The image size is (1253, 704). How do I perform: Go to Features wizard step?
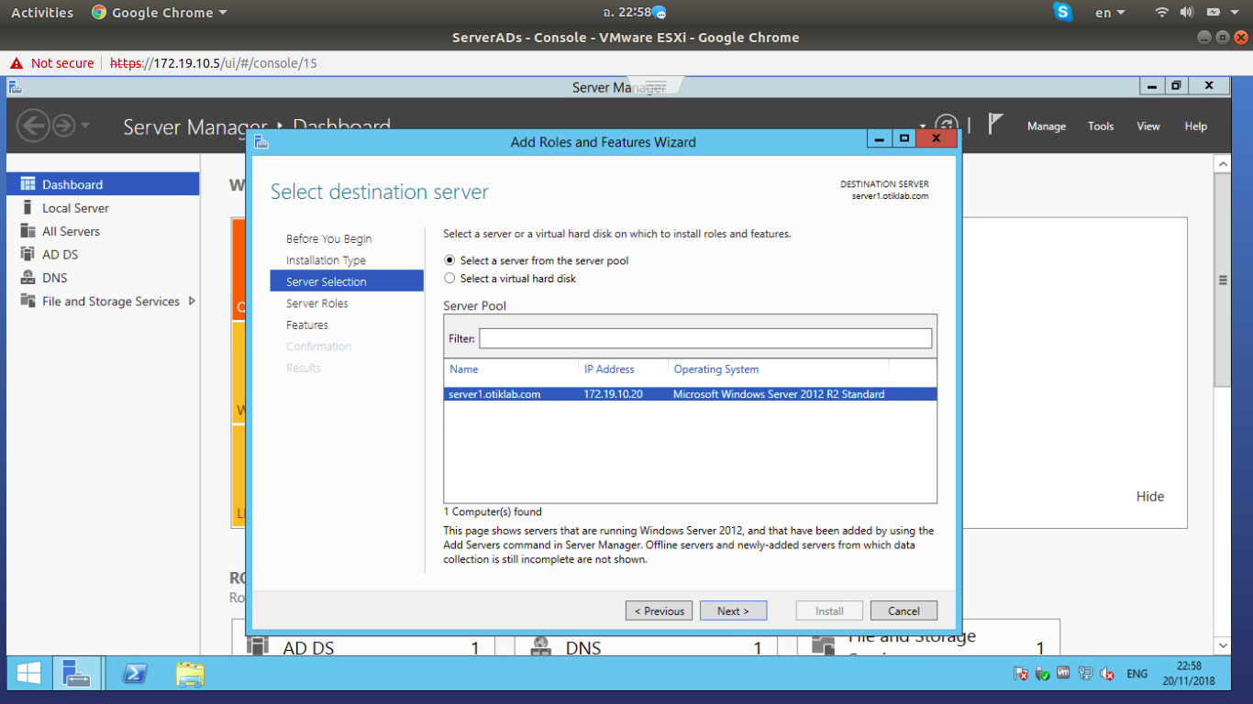click(307, 324)
